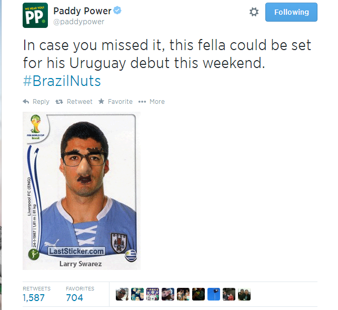Screen dimensions: 338x310
Task: Click the solid blue retweeter avatar
Action: 214,294
